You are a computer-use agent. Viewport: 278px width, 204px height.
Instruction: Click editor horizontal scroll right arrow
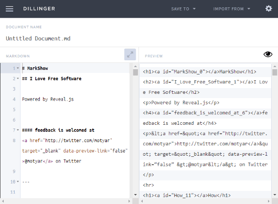pyautogui.click(x=129, y=201)
